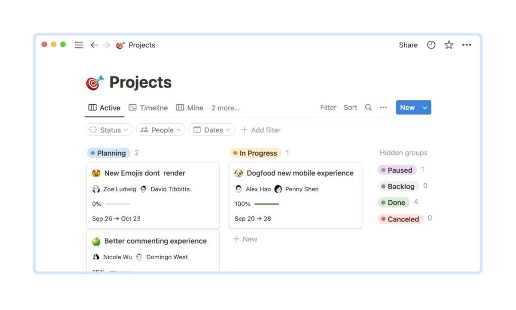Click Add filter
The width and height of the screenshot is (516, 310).
[x=261, y=130]
